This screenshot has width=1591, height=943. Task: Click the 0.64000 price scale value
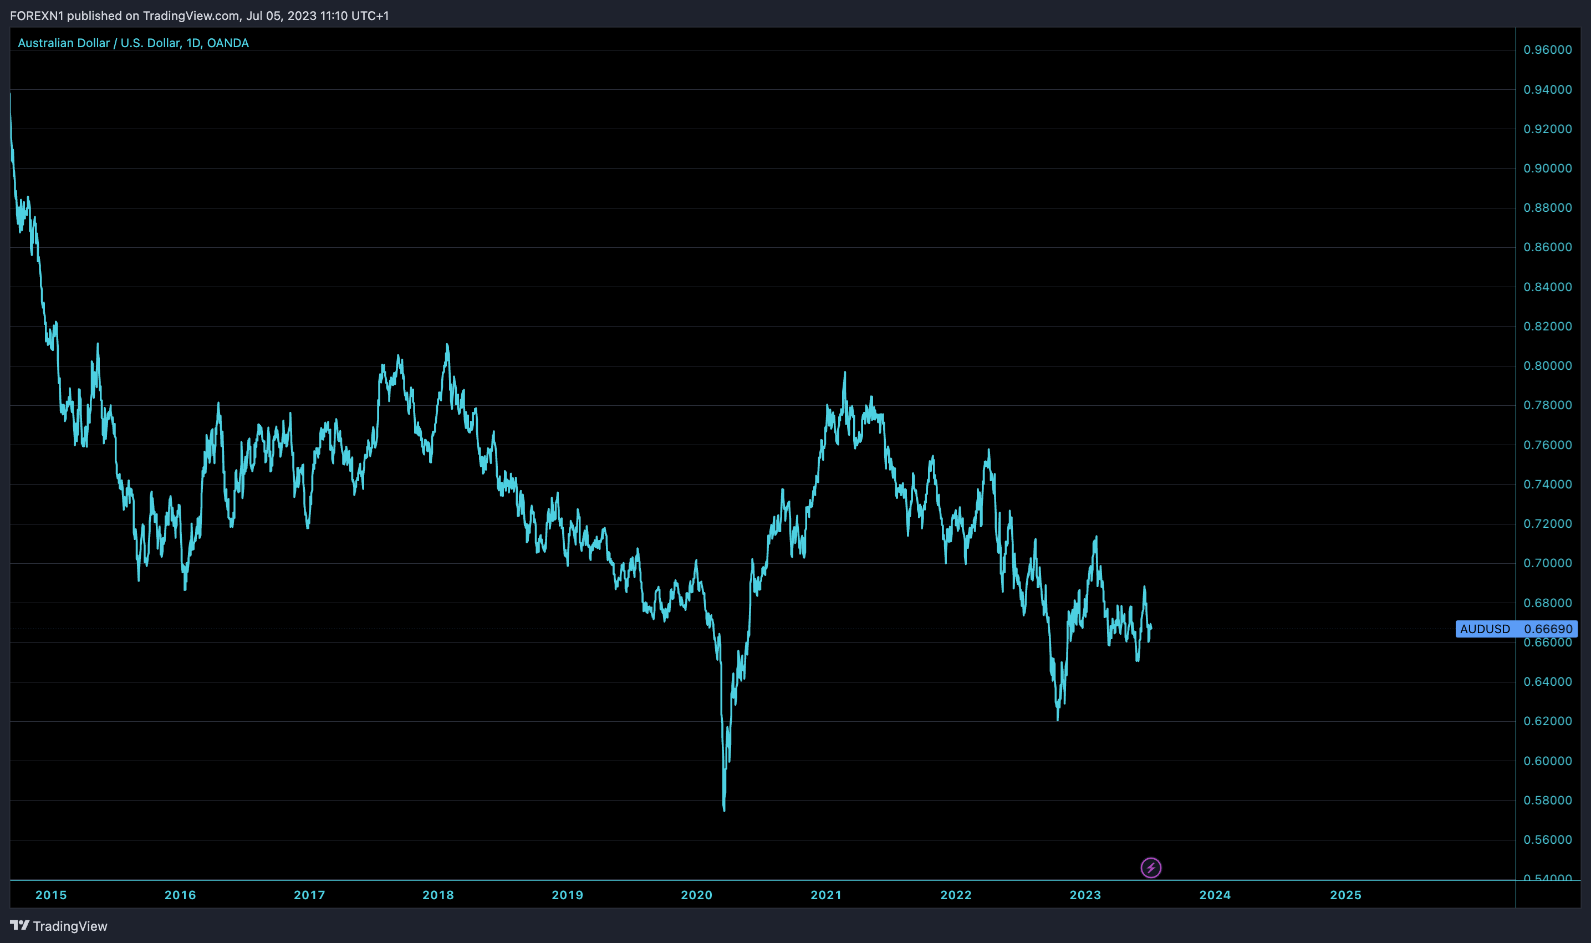tap(1548, 681)
